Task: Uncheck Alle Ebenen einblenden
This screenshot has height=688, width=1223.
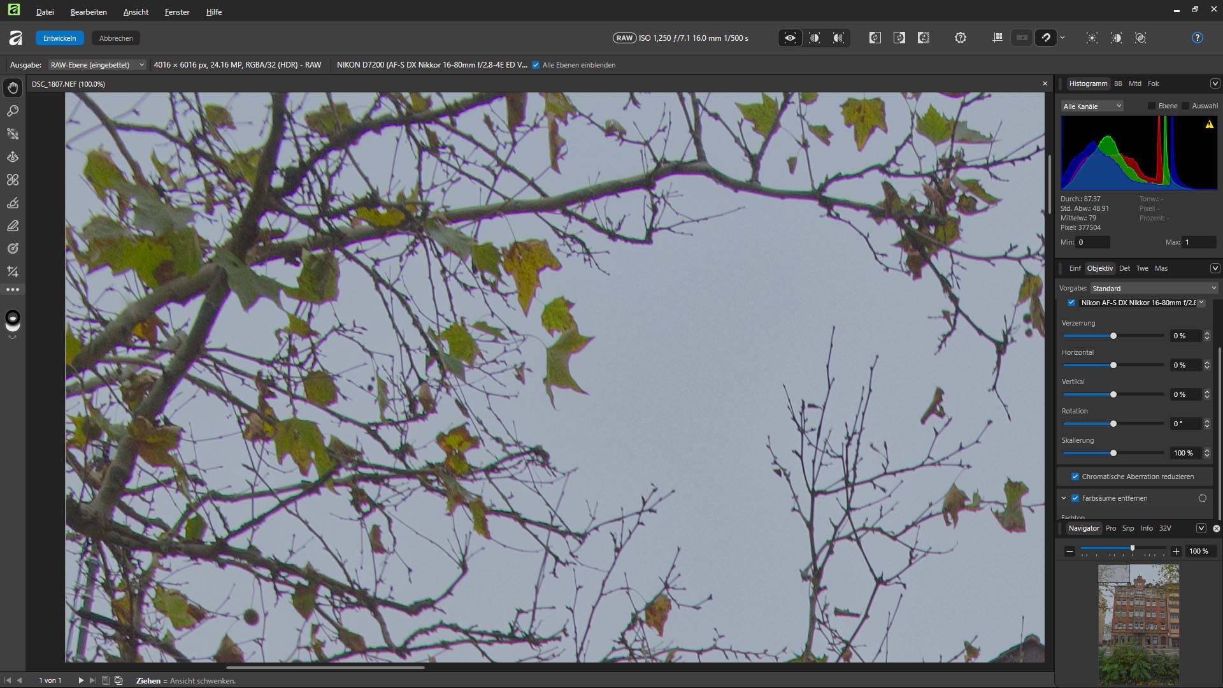Action: pos(536,65)
